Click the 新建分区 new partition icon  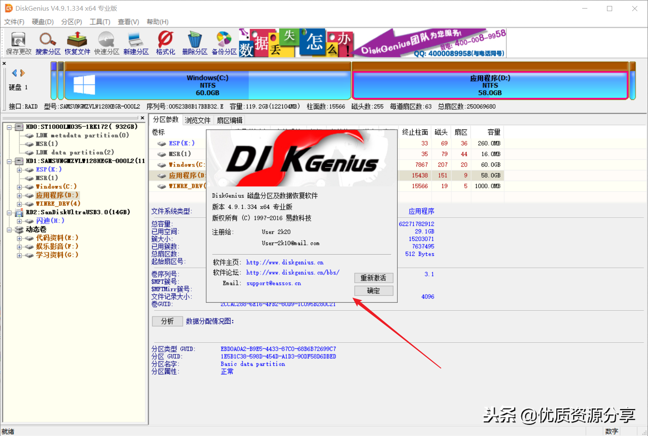click(x=136, y=42)
